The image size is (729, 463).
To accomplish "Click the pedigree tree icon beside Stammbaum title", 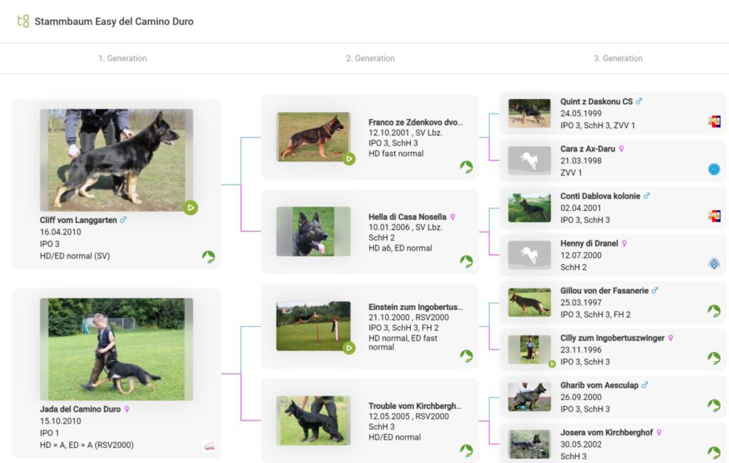I will pyautogui.click(x=23, y=21).
